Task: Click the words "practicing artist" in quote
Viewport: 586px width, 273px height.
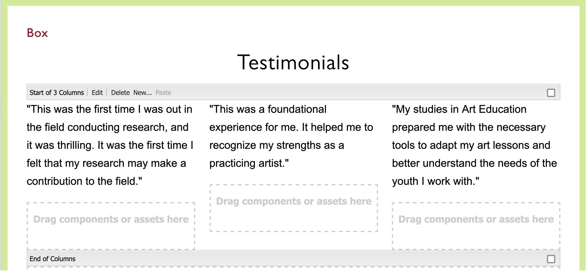Action: [x=247, y=164]
